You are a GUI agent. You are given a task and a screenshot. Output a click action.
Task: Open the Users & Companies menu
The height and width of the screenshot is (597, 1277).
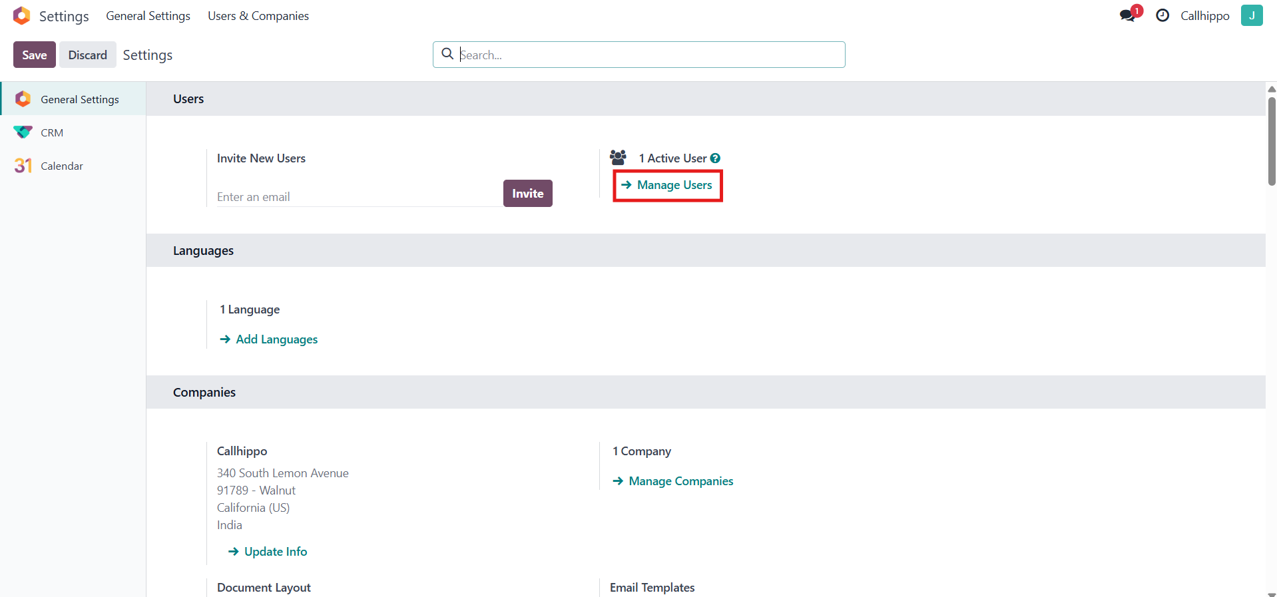(x=258, y=15)
